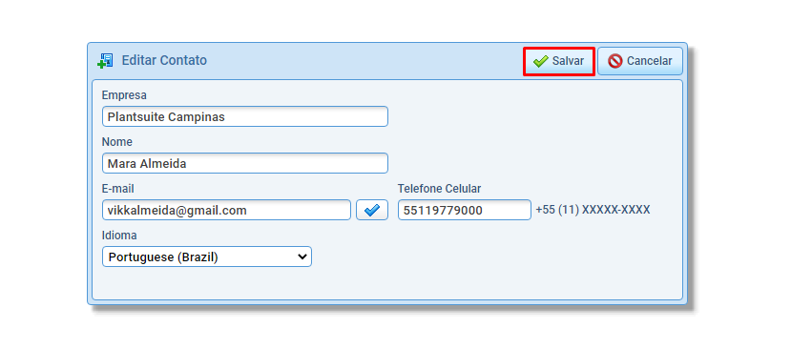
Task: Select the Nome field containing Mara Almeida
Action: point(245,164)
